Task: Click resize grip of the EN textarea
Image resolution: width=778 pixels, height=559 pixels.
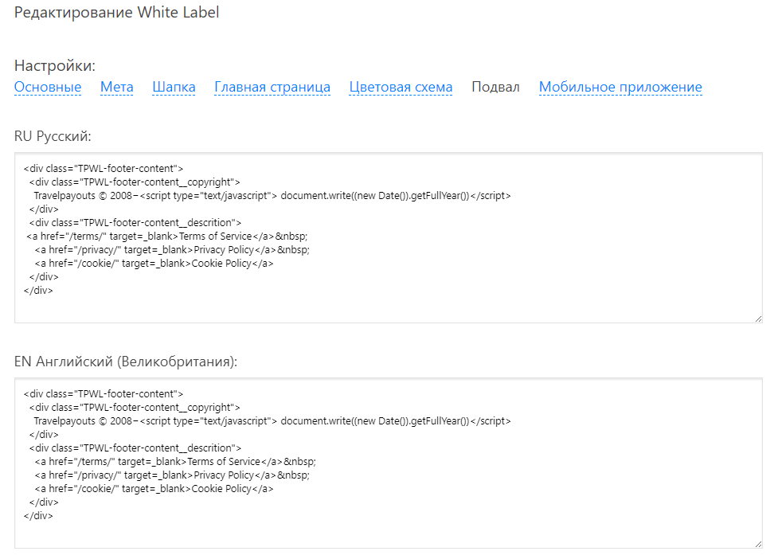Action: (x=757, y=543)
